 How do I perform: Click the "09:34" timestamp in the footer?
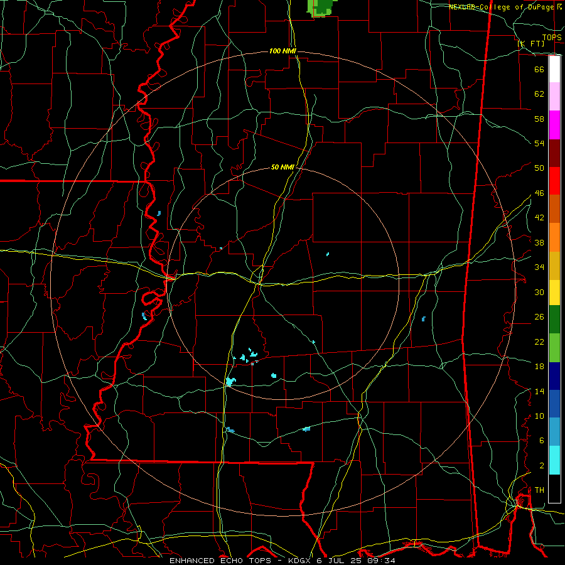pos(381,561)
